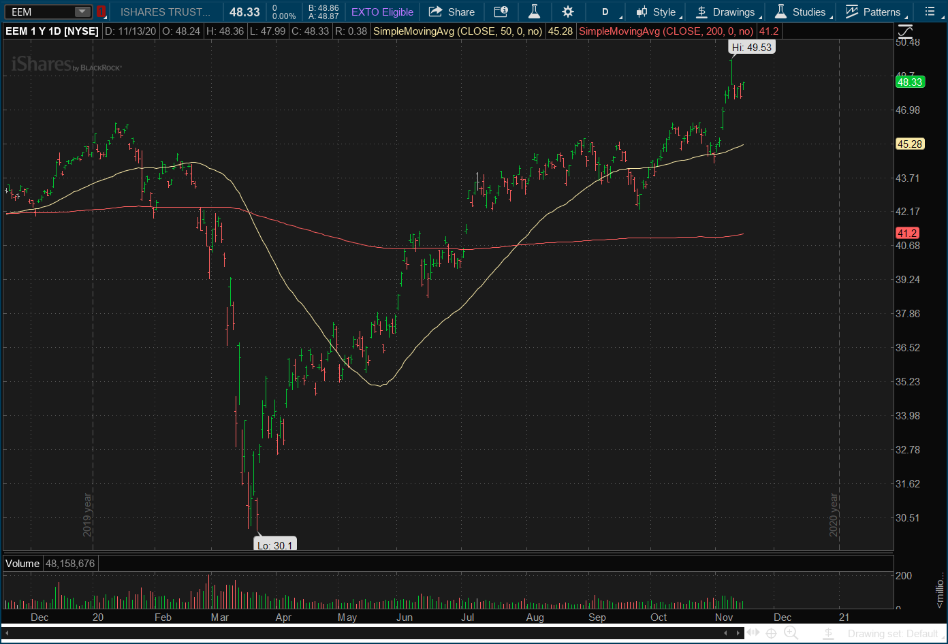
Task: Click the L: 47.99 low value
Action: [268, 31]
